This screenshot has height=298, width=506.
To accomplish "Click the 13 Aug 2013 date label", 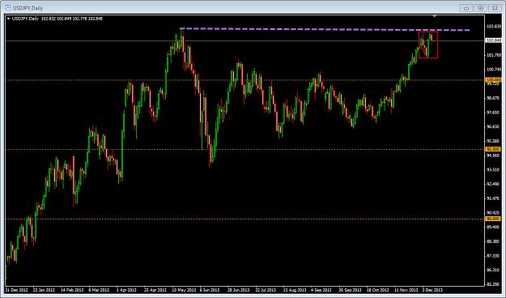I will click(x=294, y=290).
